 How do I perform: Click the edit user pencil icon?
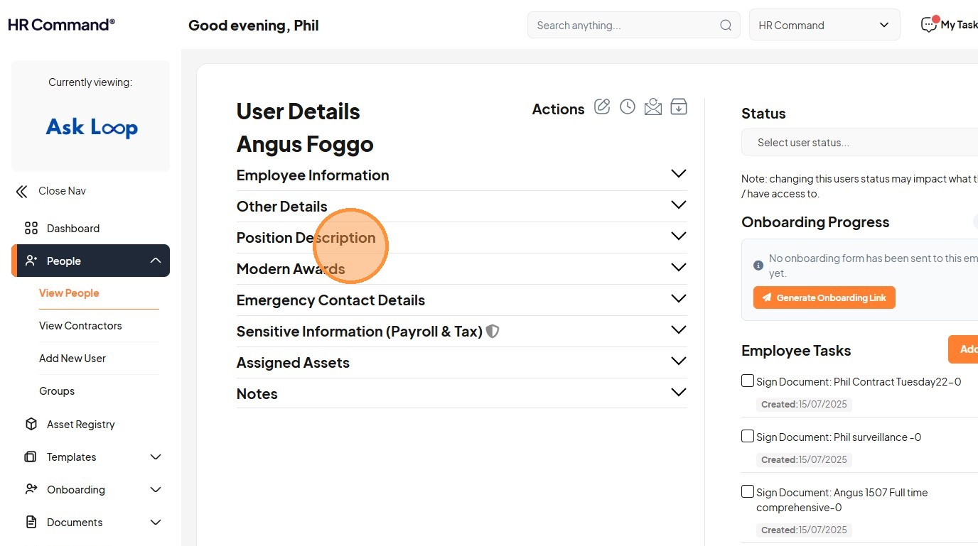click(602, 107)
